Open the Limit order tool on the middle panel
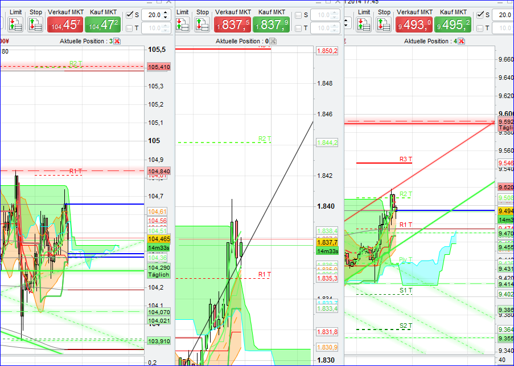 tap(181, 24)
